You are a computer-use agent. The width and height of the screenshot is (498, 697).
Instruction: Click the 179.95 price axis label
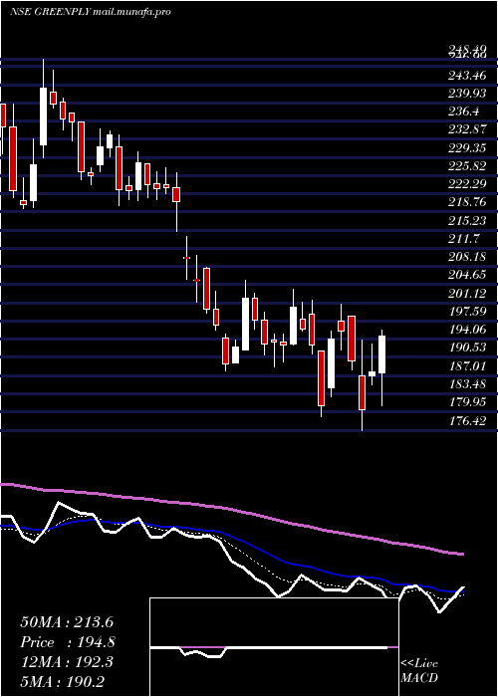click(x=467, y=402)
